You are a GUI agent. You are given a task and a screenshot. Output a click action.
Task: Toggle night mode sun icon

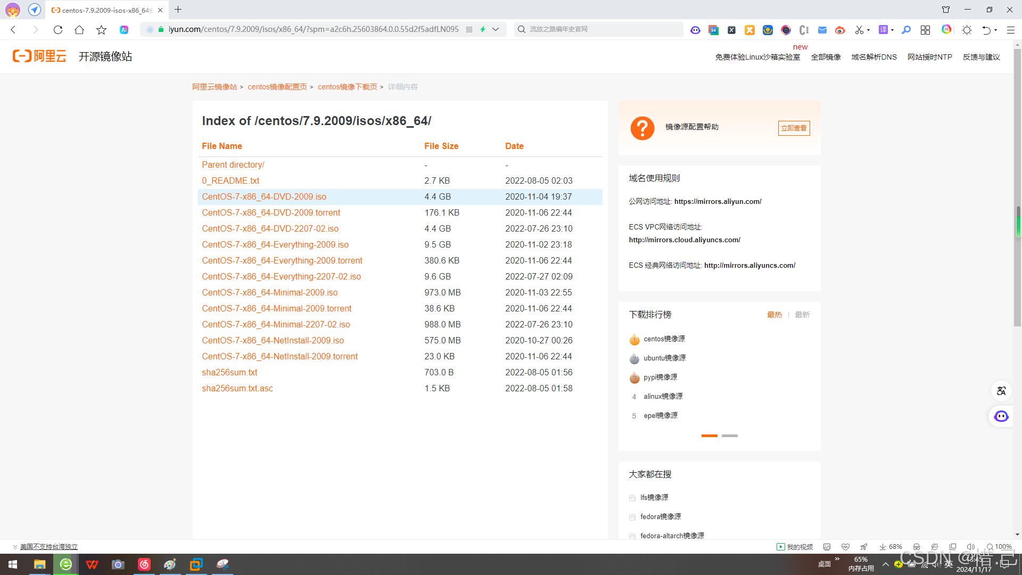point(967,30)
